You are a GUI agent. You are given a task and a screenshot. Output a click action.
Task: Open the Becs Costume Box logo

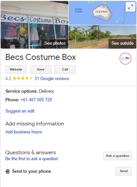(125, 59)
